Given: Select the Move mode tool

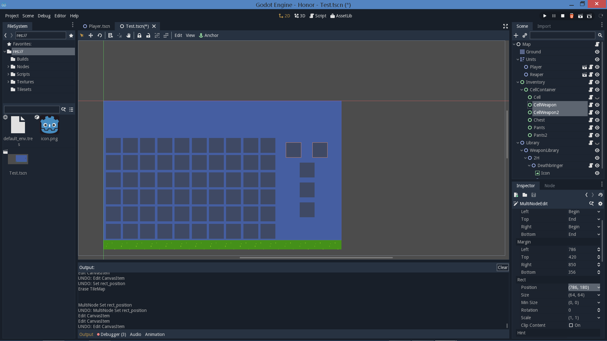Looking at the screenshot, I should pyautogui.click(x=91, y=35).
